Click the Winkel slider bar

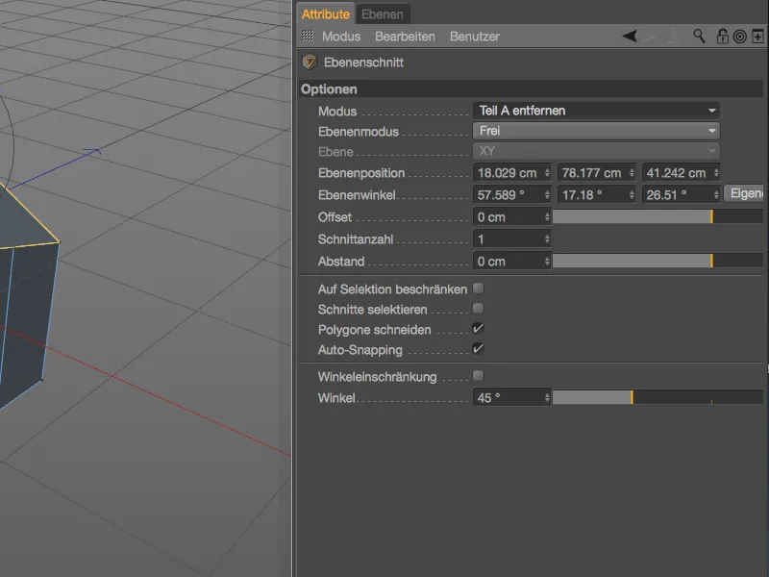pos(657,397)
